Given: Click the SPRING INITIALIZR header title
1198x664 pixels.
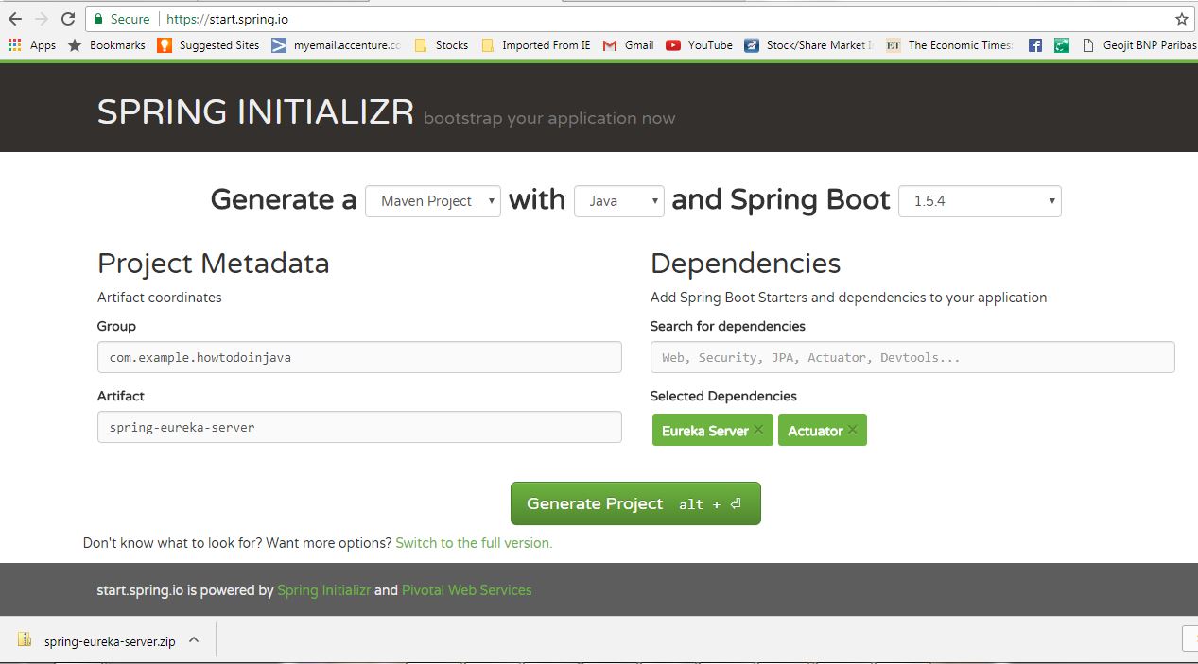Looking at the screenshot, I should (256, 112).
